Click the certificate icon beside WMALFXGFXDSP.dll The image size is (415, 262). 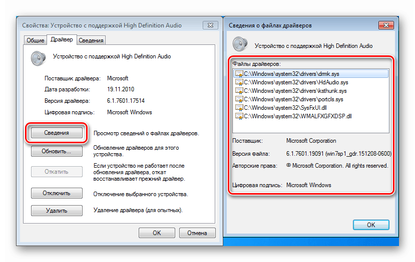point(239,116)
